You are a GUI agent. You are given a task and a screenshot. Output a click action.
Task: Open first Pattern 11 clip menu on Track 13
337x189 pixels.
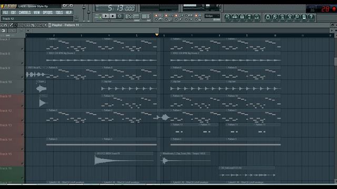point(172,125)
